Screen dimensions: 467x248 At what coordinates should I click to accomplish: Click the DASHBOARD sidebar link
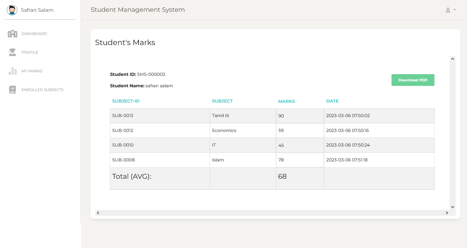click(x=34, y=34)
